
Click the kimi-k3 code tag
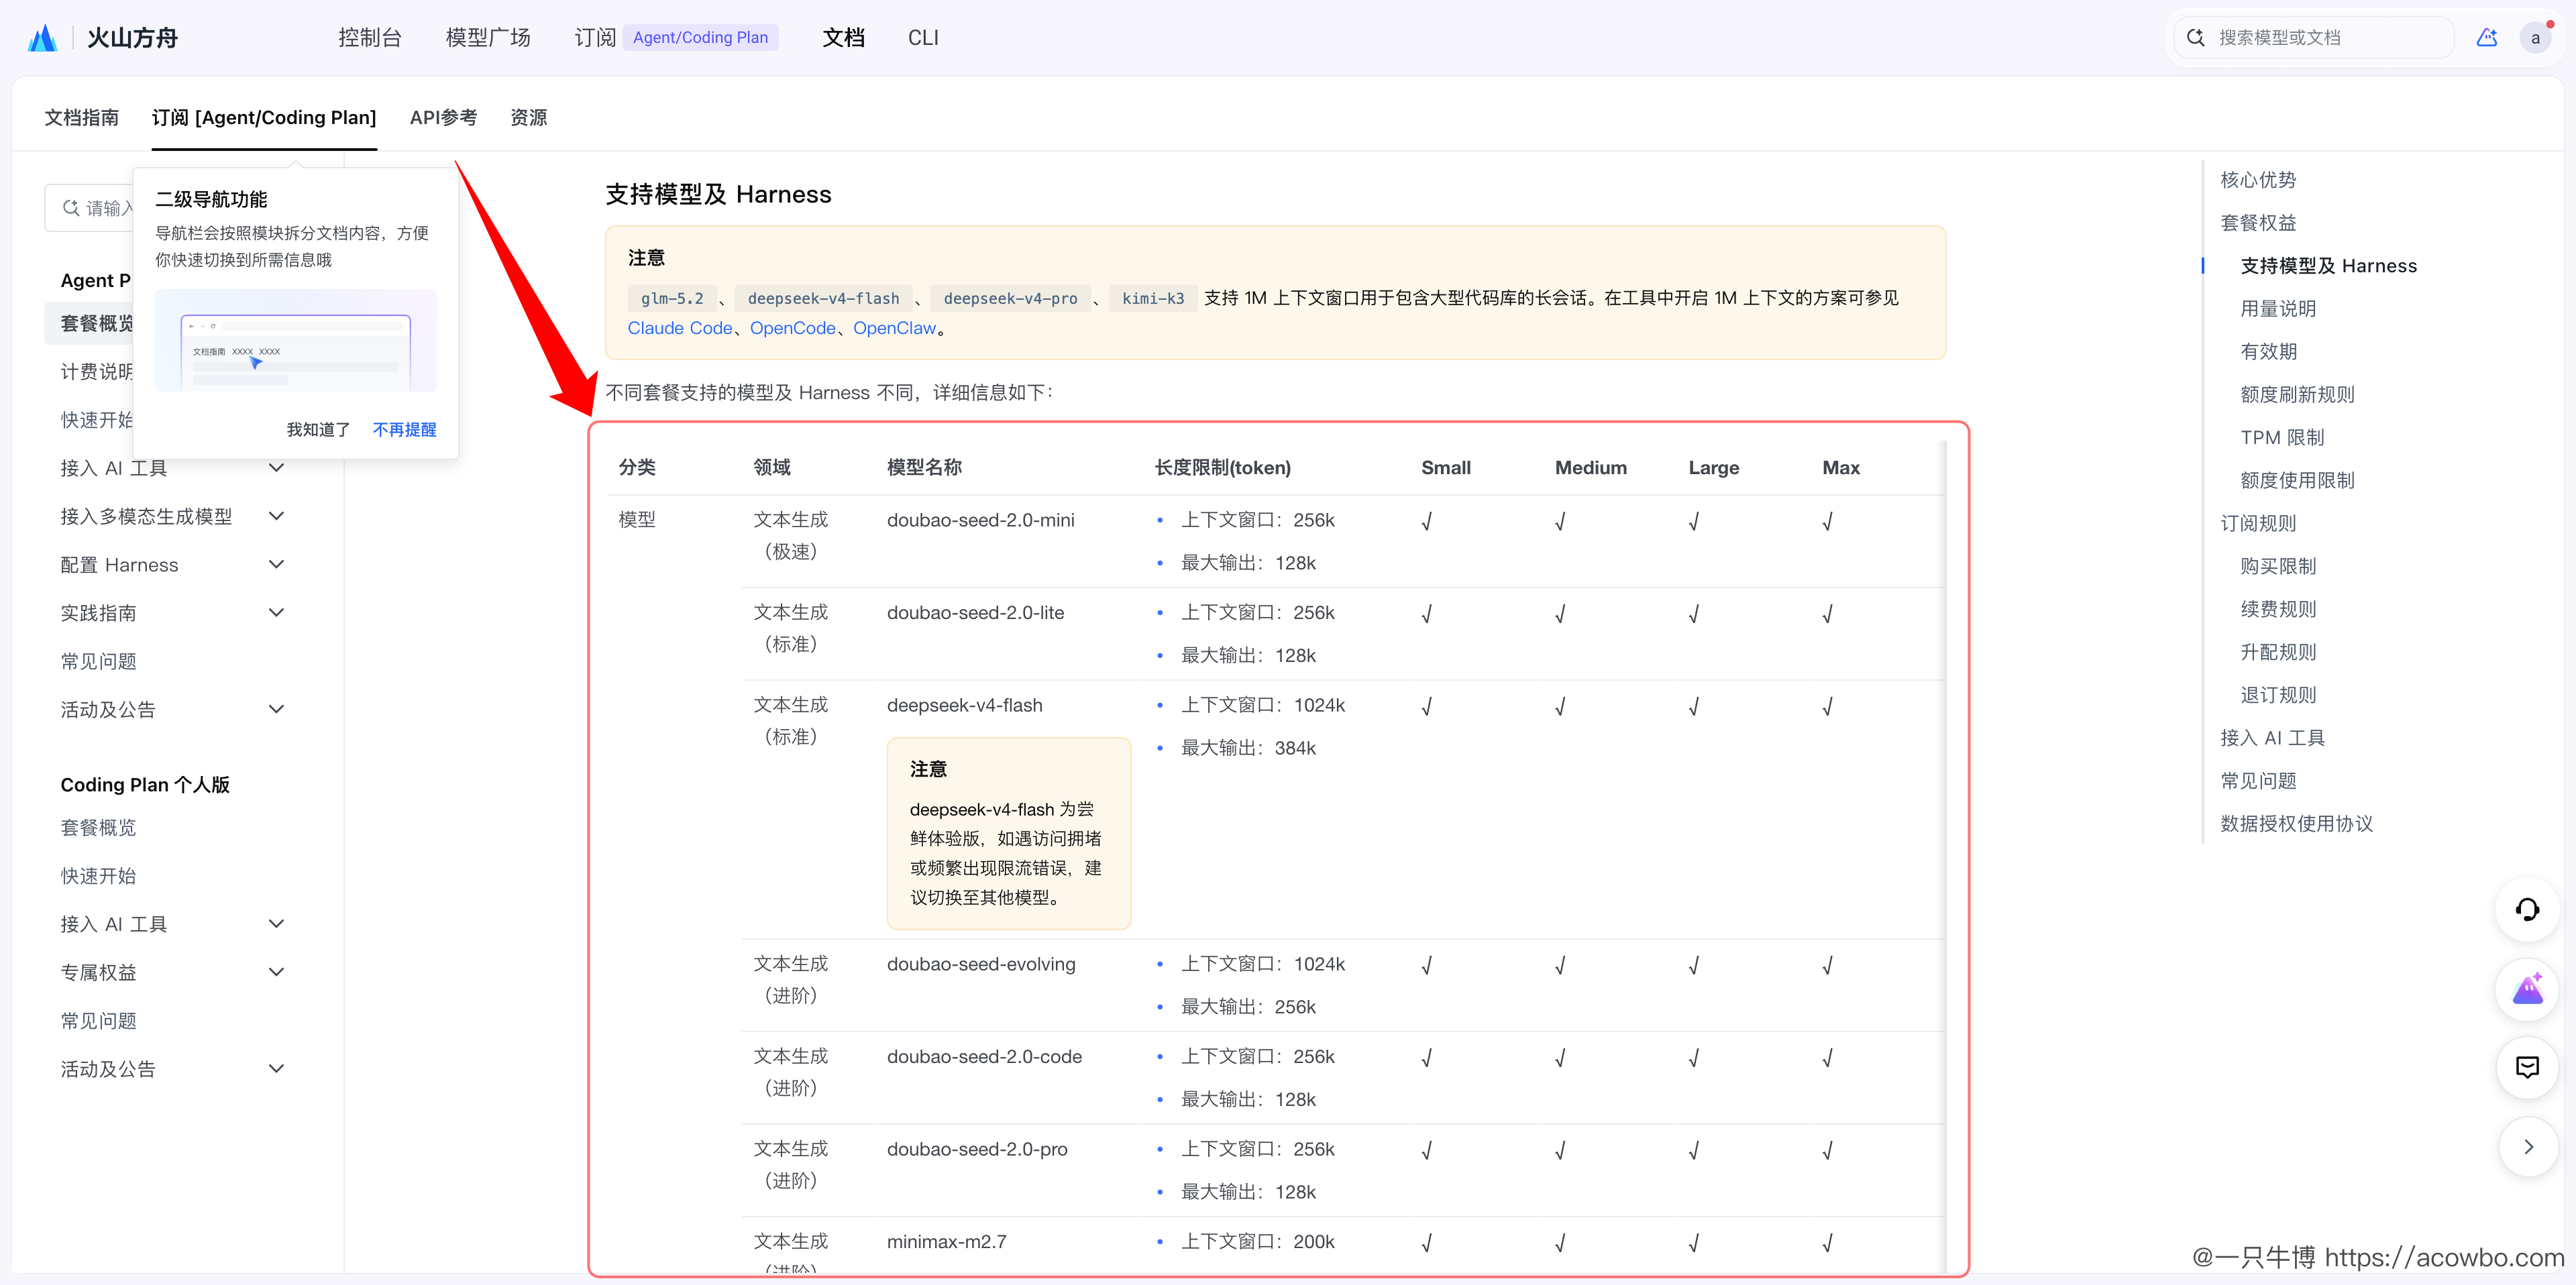[1153, 298]
